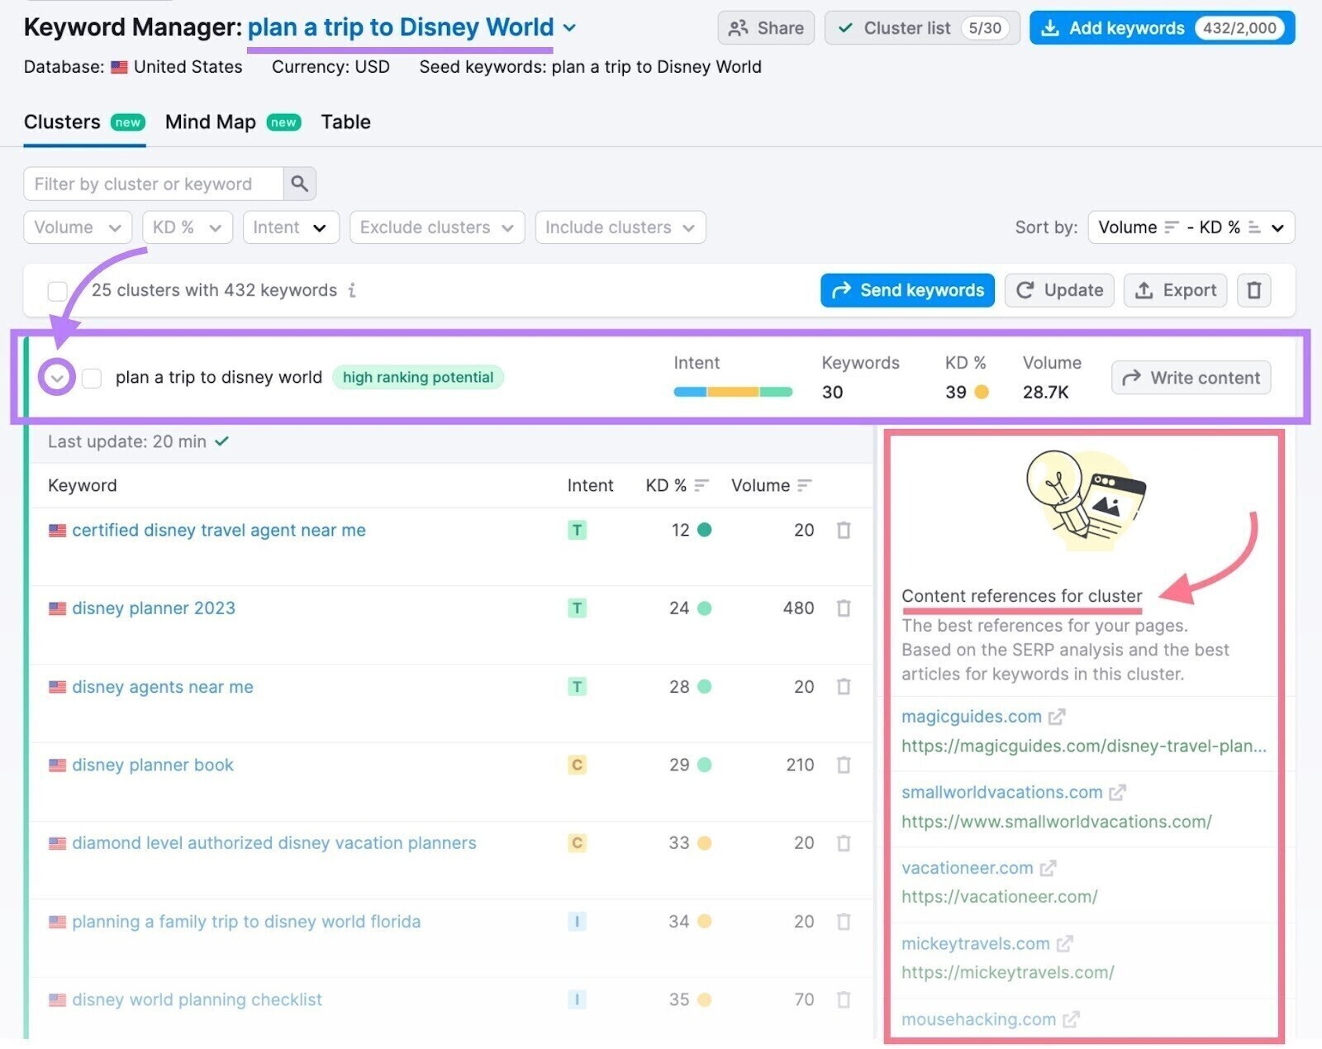
Task: Sort keywords by Volume column icon
Action: 805,485
